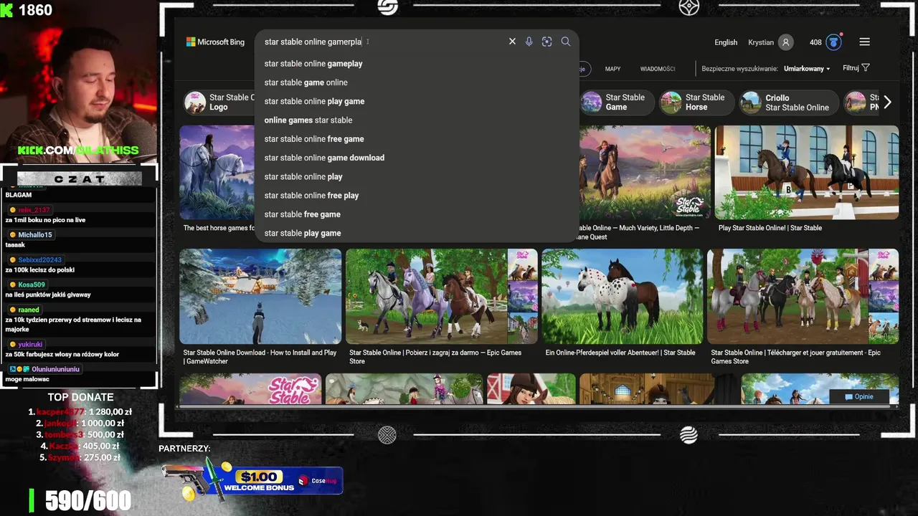Open 'Télécharger et jouer gratuitement' image
Viewport: 918px width, 516px height.
(x=803, y=297)
